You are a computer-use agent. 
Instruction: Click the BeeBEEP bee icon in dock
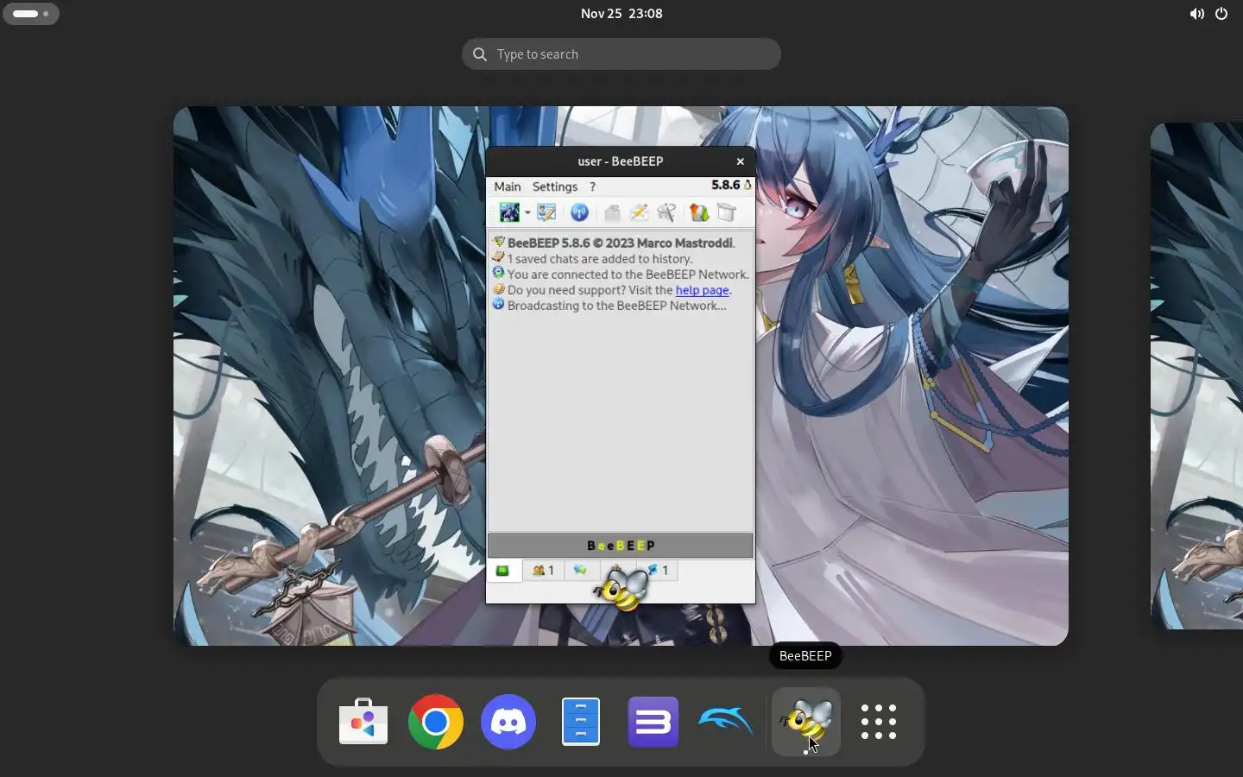[806, 722]
